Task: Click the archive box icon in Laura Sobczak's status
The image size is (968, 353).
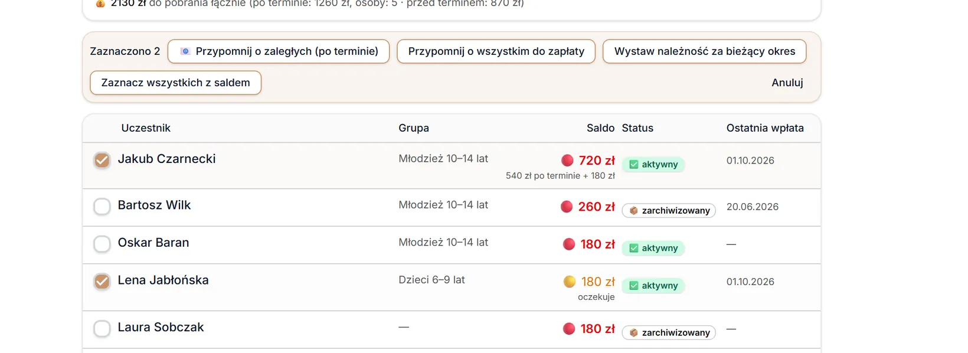Action: coord(634,333)
